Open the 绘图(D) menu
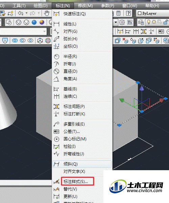 (x=41, y=6)
